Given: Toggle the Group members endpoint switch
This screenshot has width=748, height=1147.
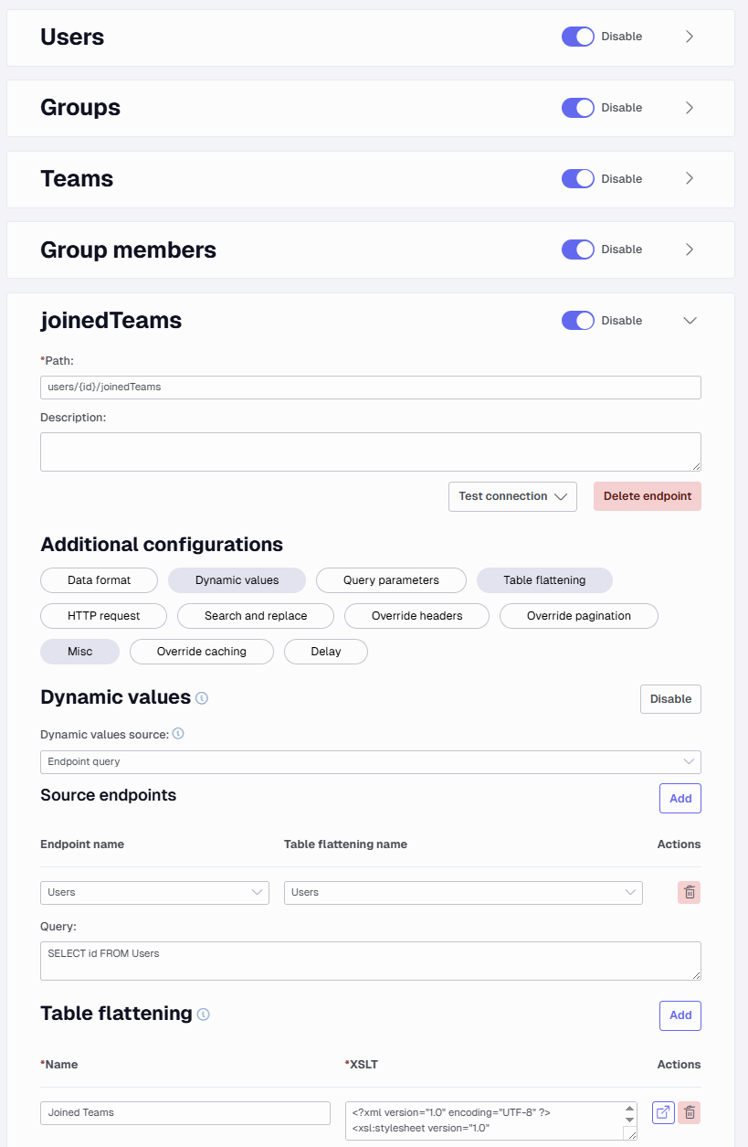Looking at the screenshot, I should click(x=578, y=250).
